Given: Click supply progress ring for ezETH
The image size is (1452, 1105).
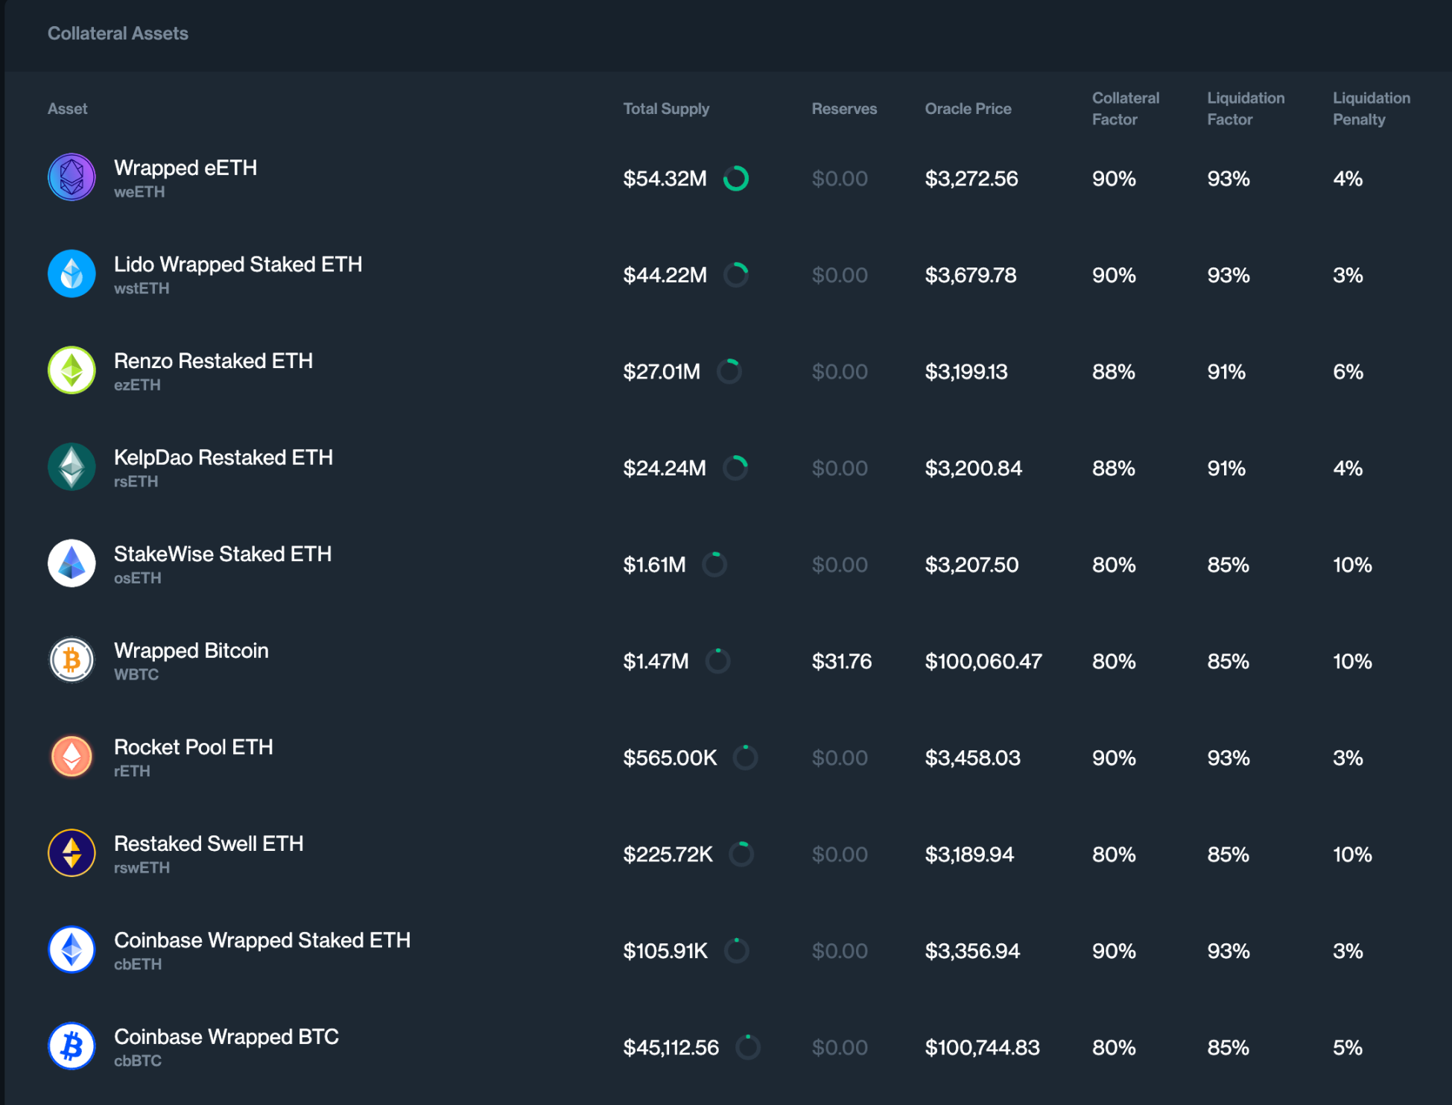Looking at the screenshot, I should (729, 372).
